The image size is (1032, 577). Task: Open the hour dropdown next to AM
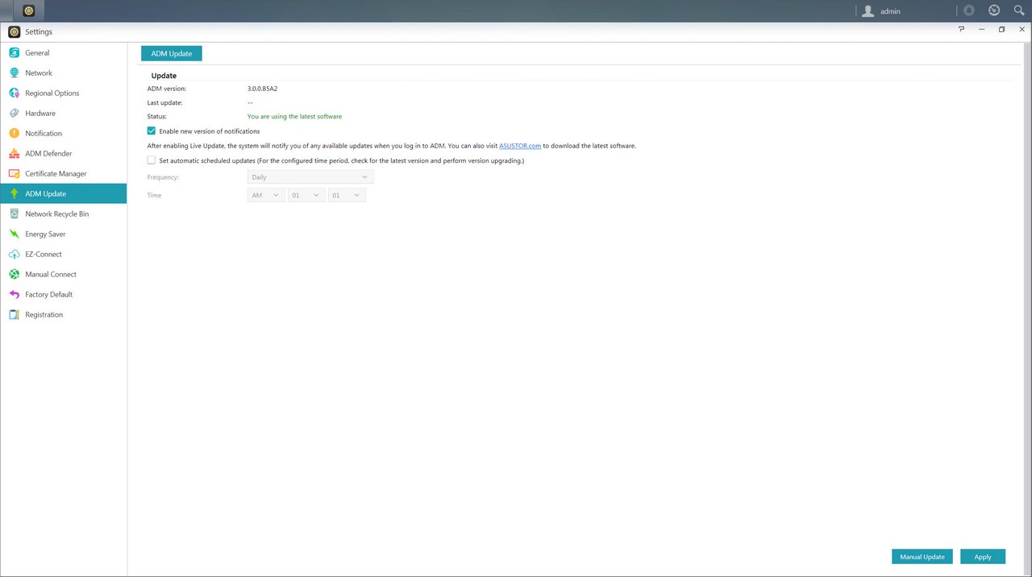tap(306, 195)
